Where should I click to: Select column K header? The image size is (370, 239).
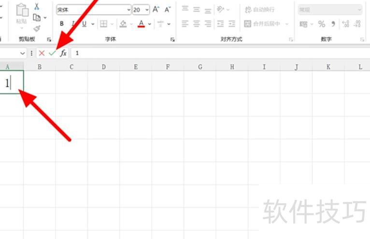pos(328,67)
